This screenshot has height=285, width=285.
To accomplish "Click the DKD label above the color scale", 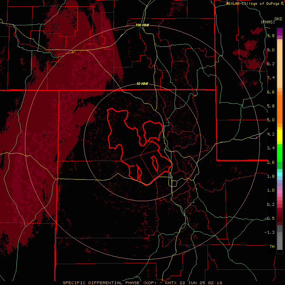I will click(278, 19).
